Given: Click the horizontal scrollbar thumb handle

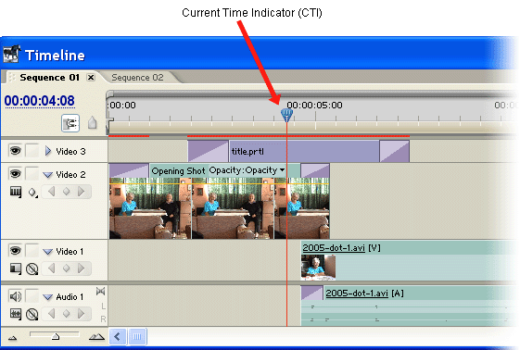Looking at the screenshot, I should coord(137,337).
